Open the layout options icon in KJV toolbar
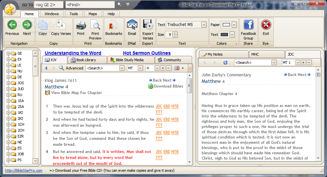327x177 pixels. coord(177,68)
